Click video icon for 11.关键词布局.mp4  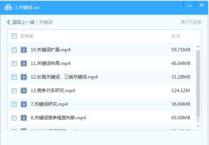24,63
